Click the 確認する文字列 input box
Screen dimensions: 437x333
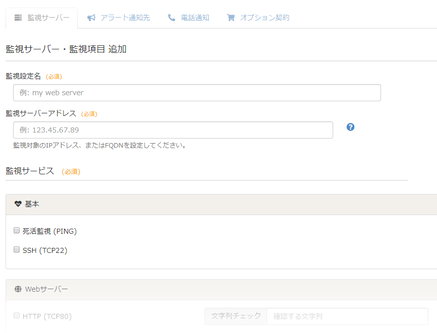[347, 316]
